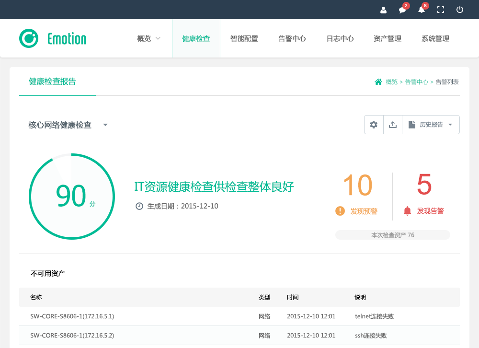Expand the 概览 navigation menu
479x348 pixels.
148,39
